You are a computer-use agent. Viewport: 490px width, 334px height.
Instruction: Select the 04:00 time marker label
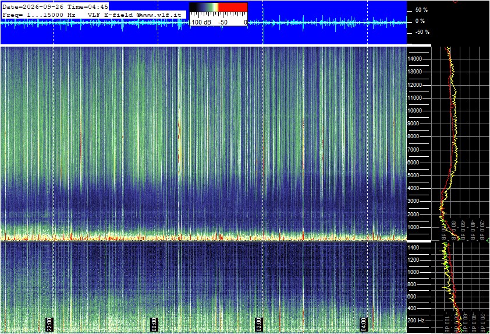pyautogui.click(x=364, y=324)
